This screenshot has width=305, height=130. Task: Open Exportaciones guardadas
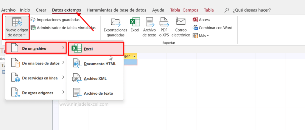pos(115,27)
